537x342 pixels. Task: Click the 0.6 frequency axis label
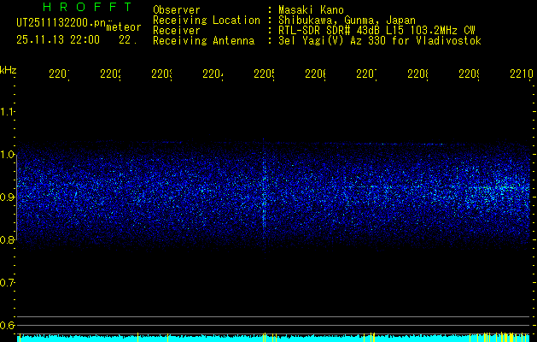point(7,325)
